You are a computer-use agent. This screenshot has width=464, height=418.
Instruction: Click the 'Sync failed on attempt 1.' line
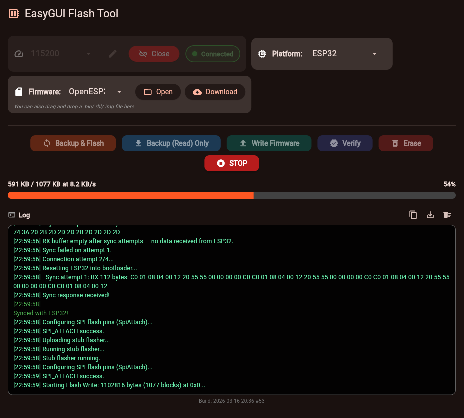tap(62, 250)
